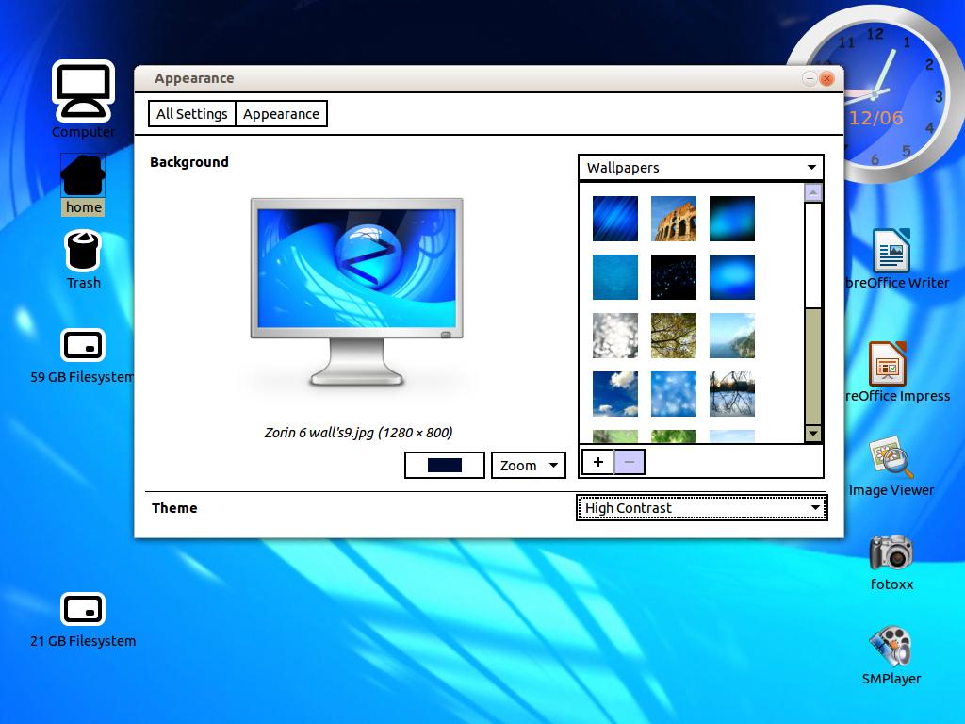Expand the High Contrast theme dropdown
The width and height of the screenshot is (965, 724).
[701, 508]
